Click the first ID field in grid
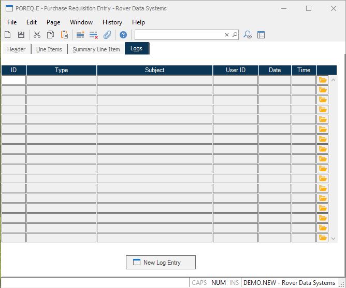The width and height of the screenshot is (346, 288). pyautogui.click(x=14, y=80)
